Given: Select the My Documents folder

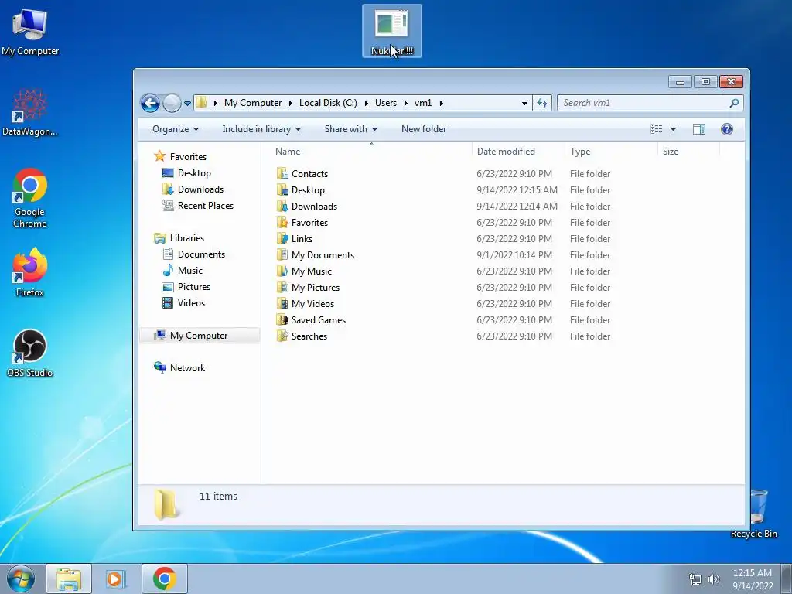Looking at the screenshot, I should pos(323,255).
